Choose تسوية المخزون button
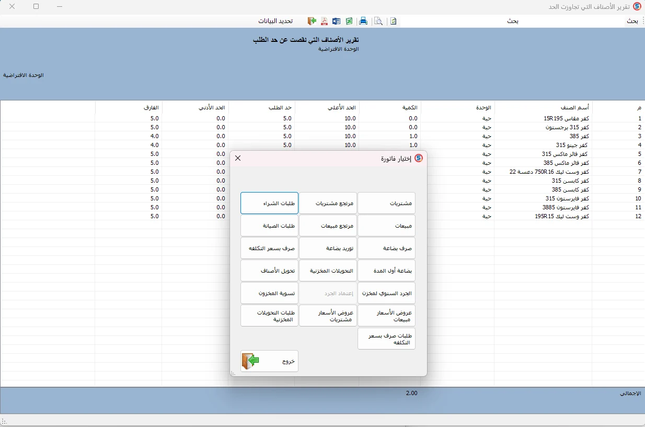The image size is (645, 427). pos(269,293)
